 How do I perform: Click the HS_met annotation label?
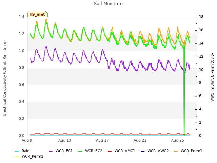tap(37, 14)
